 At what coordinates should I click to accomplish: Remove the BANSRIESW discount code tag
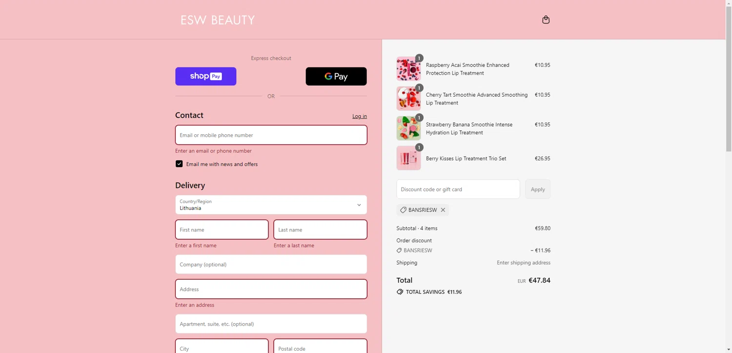443,210
